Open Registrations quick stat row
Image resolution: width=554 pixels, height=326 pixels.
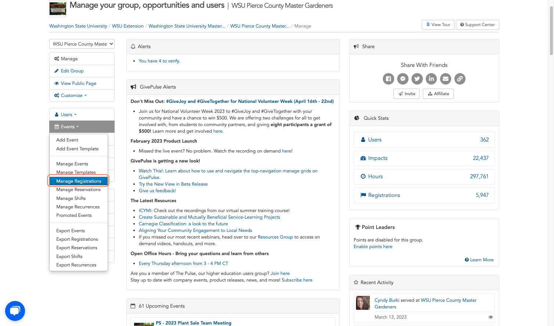(424, 195)
